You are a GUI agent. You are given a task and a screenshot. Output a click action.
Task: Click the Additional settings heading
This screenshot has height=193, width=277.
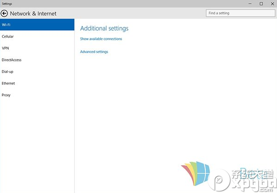pyautogui.click(x=104, y=28)
